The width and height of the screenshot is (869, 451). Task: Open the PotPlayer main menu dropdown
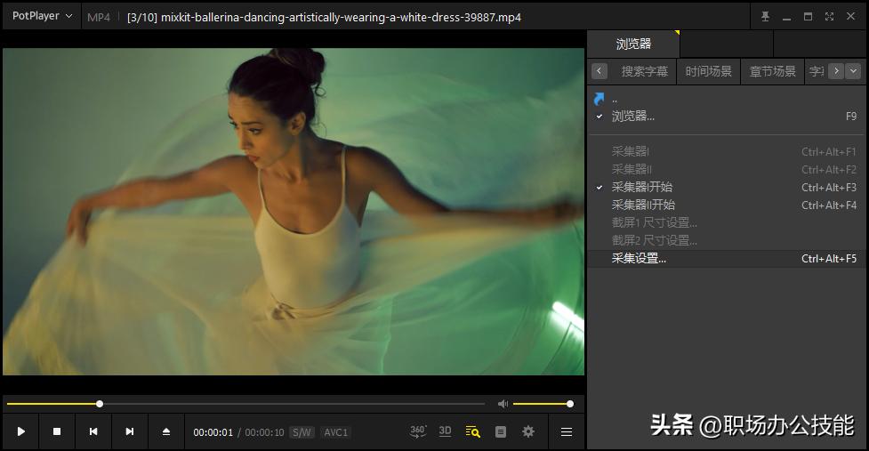click(42, 16)
